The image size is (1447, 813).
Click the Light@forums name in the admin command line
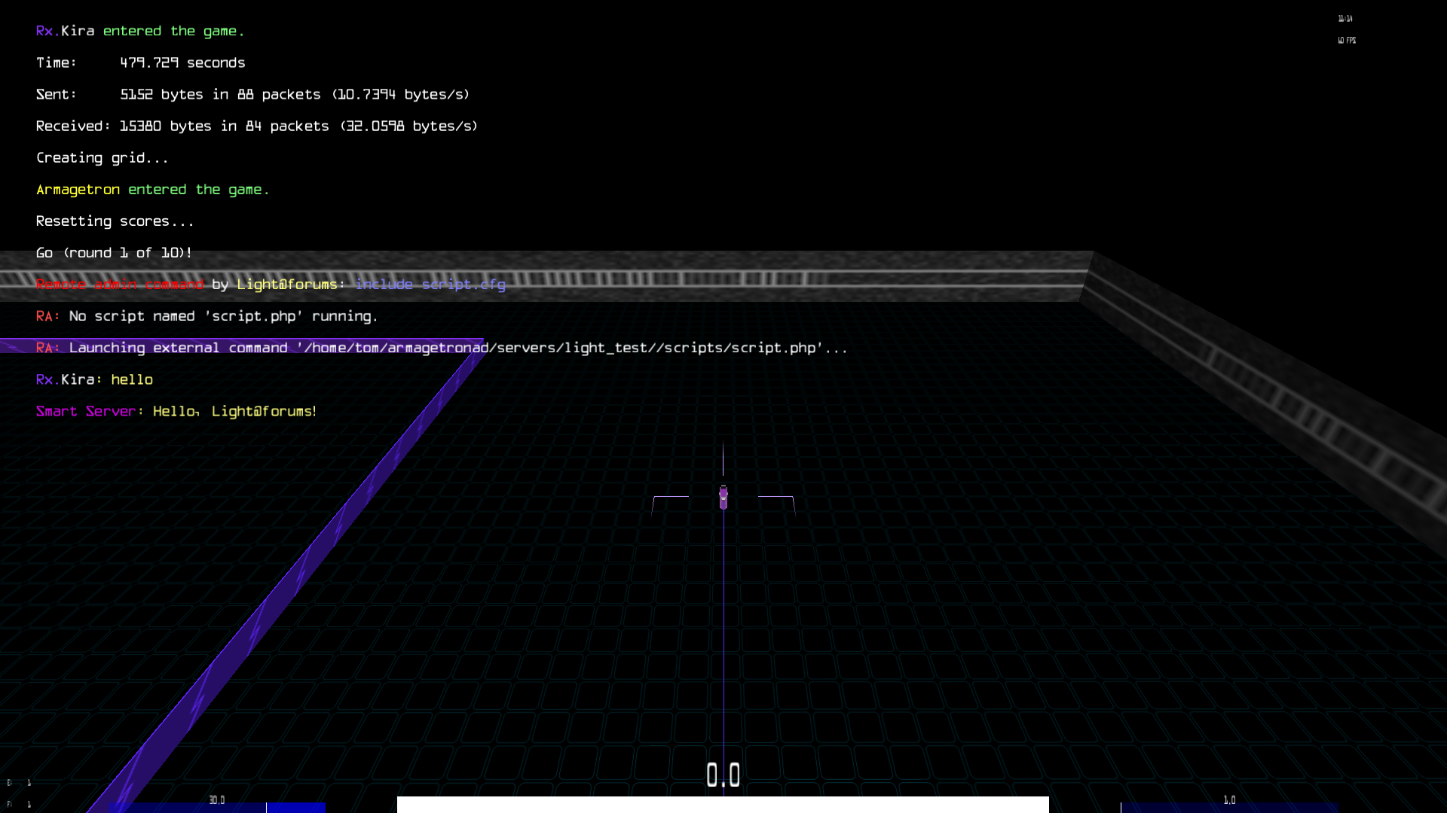coord(286,285)
